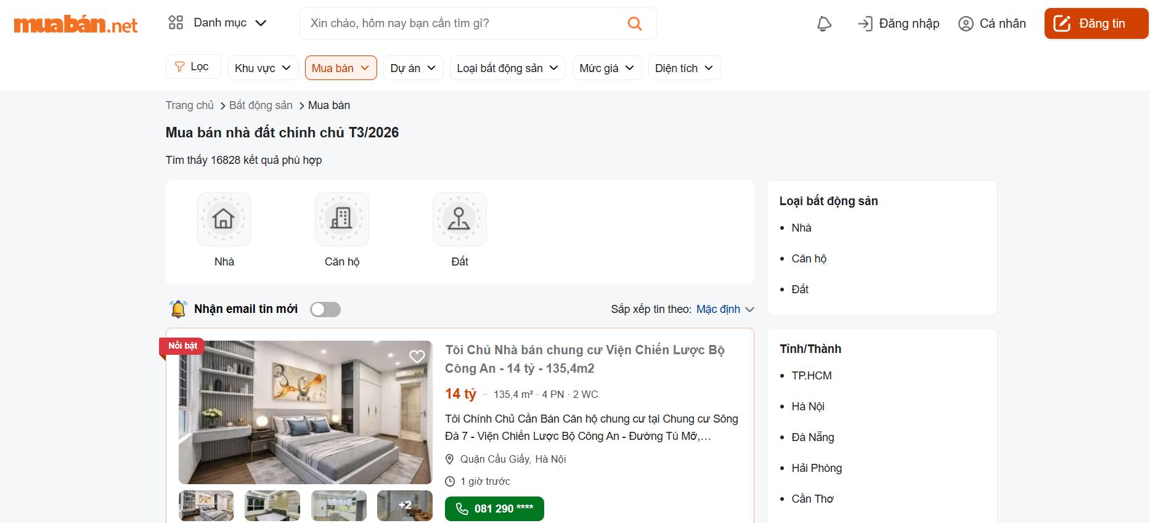Click the clock icon beside 1 giờ trước
Viewport: 1150px width, 523px height.
(x=450, y=481)
